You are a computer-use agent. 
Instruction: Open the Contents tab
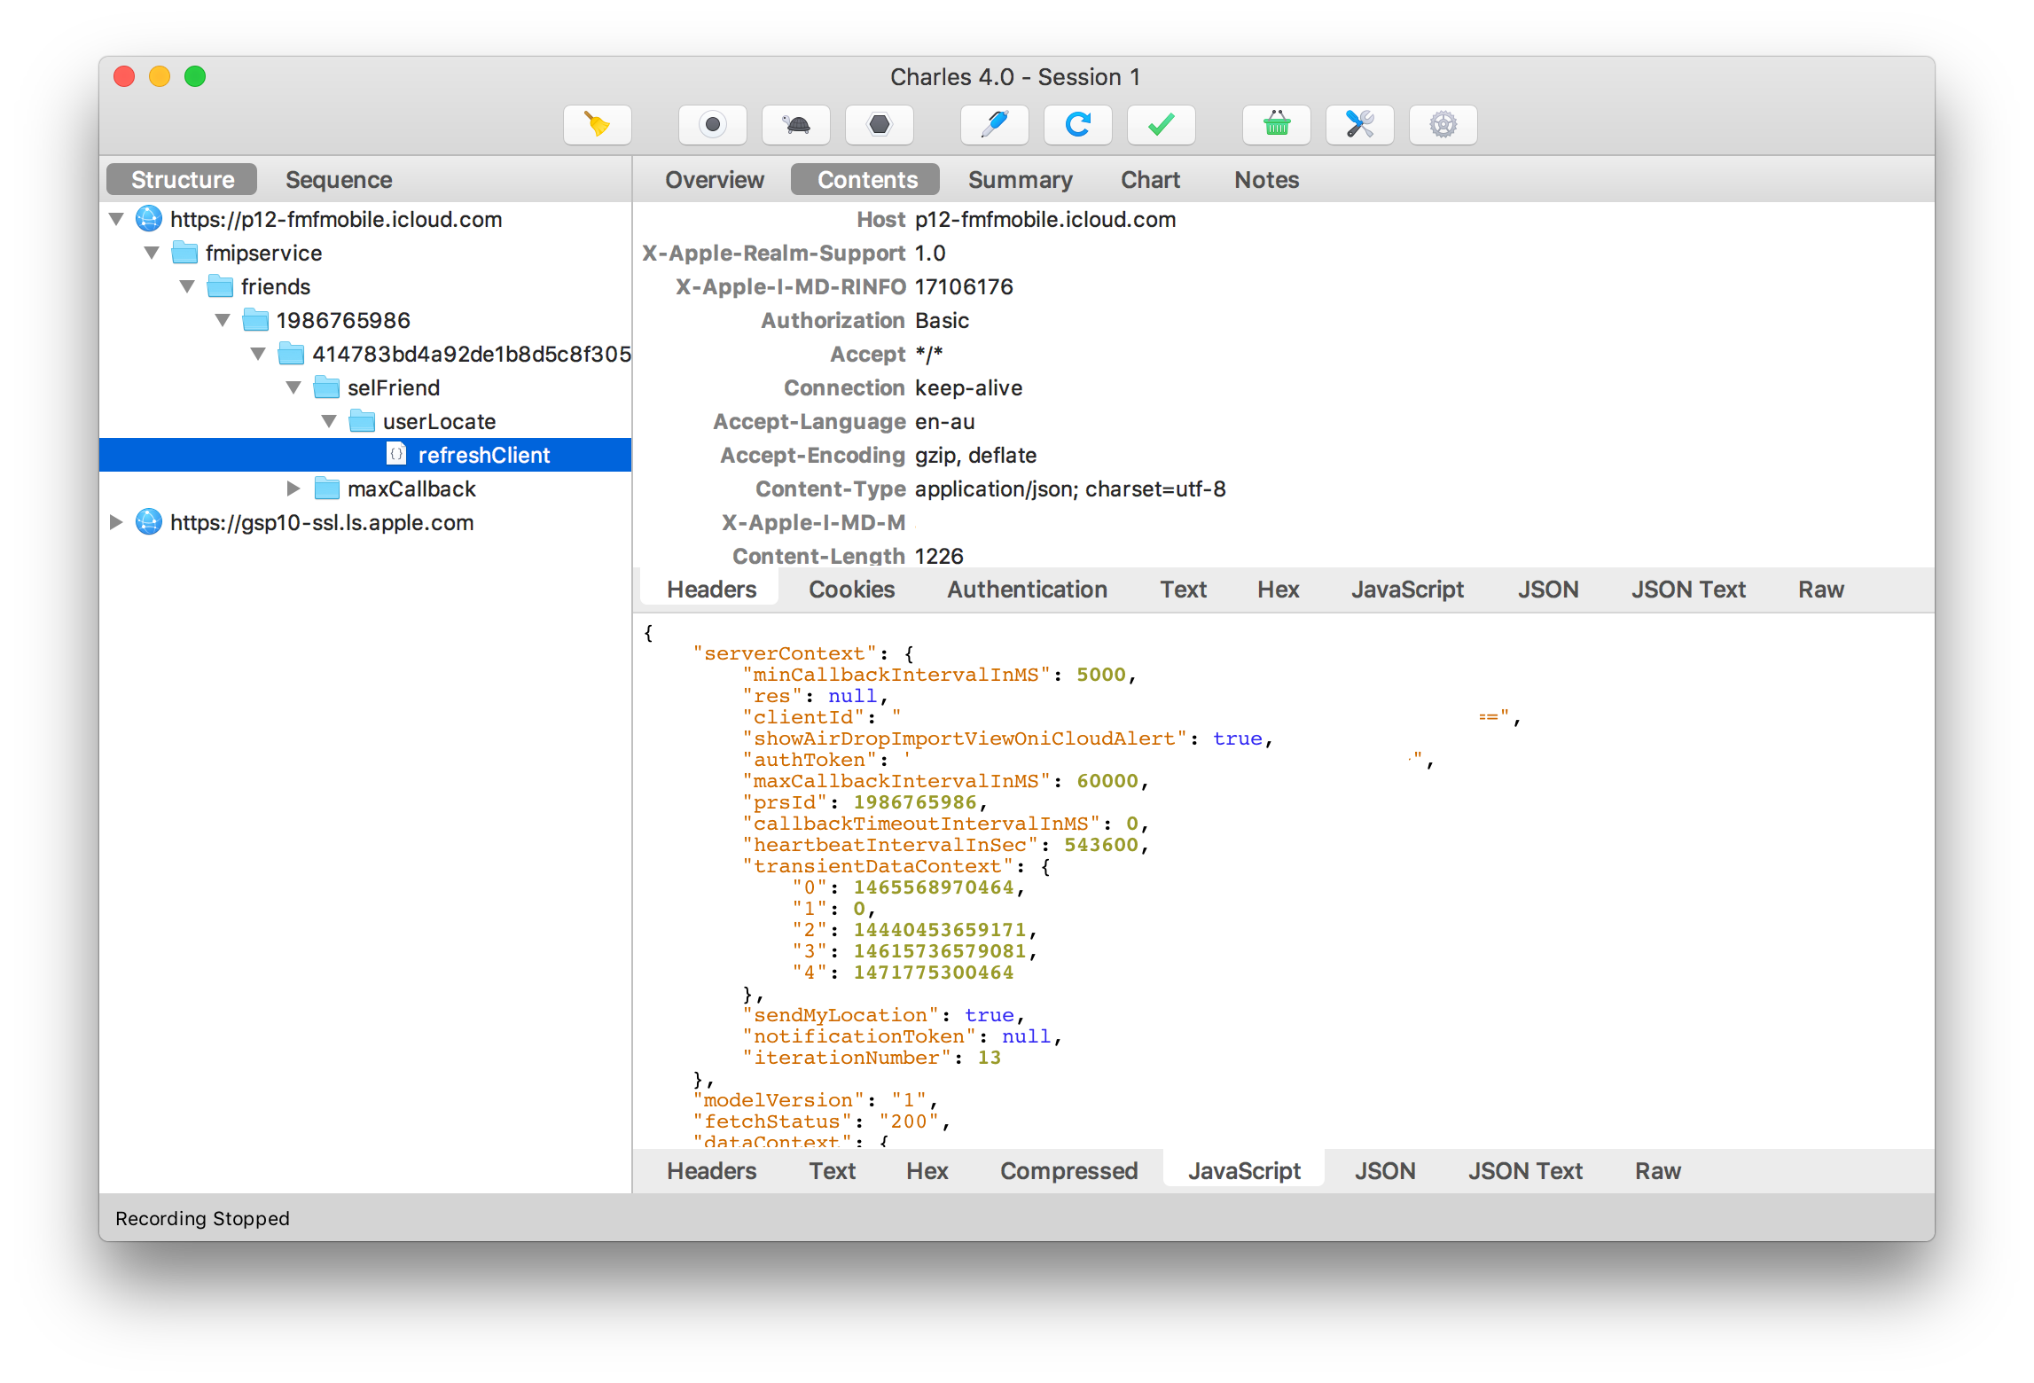coord(866,180)
